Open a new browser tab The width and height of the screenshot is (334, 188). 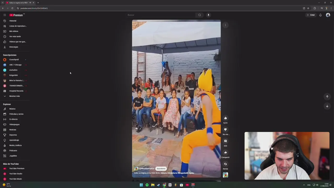pos(38,3)
